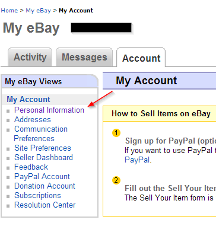This screenshot has height=226, width=216.
Task: View Feedback in sidebar
Action: pyautogui.click(x=31, y=167)
